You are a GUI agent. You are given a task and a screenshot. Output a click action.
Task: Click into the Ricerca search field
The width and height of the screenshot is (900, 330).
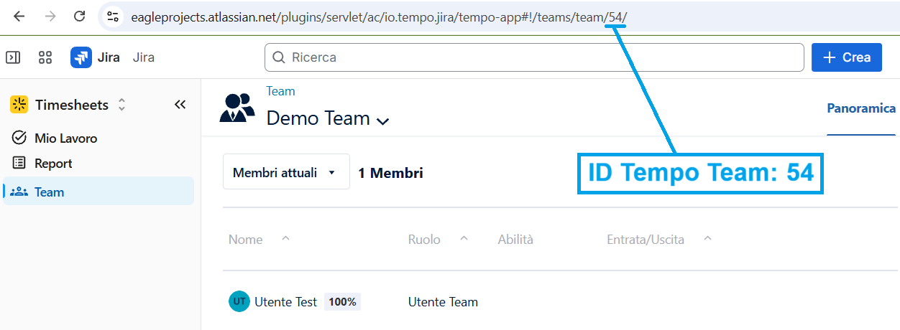pyautogui.click(x=534, y=57)
